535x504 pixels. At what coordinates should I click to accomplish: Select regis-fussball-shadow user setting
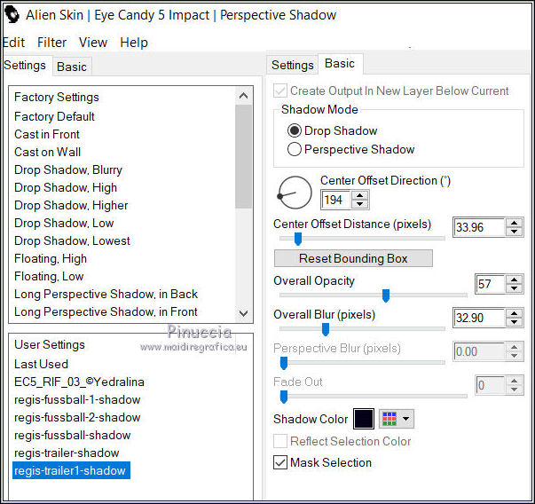(x=73, y=435)
